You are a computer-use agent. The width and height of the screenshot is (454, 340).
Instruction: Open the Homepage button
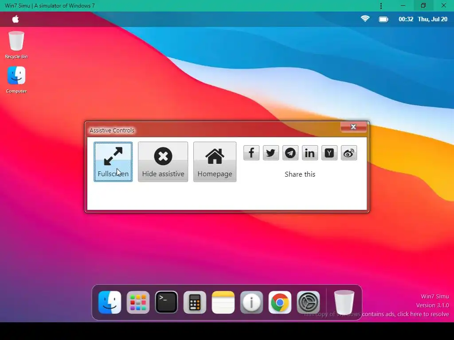(x=215, y=162)
